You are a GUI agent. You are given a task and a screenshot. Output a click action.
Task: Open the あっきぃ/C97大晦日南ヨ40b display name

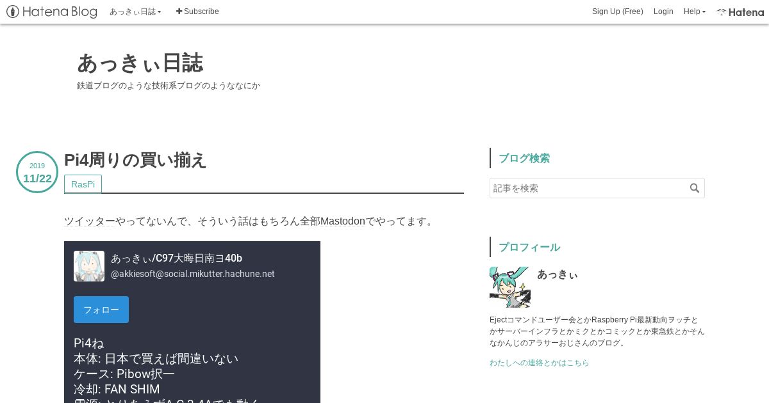[x=176, y=258]
